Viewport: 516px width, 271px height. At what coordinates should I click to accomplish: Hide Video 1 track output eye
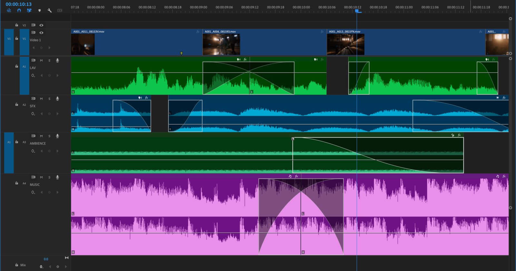click(x=41, y=33)
